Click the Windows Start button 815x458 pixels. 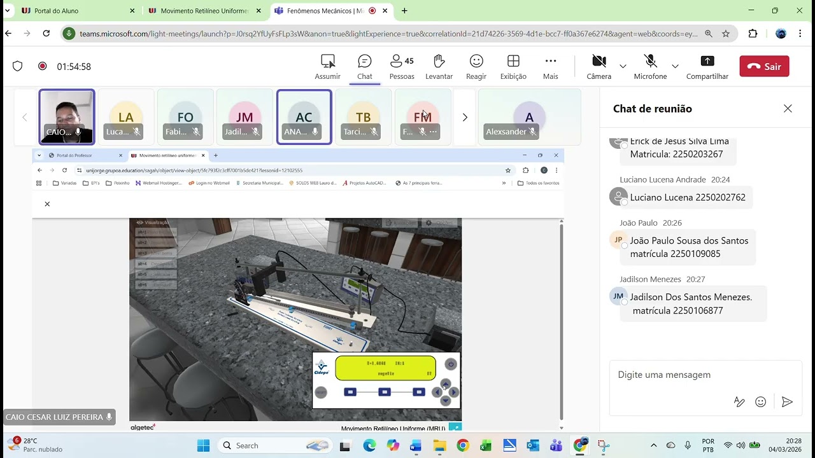tap(203, 445)
